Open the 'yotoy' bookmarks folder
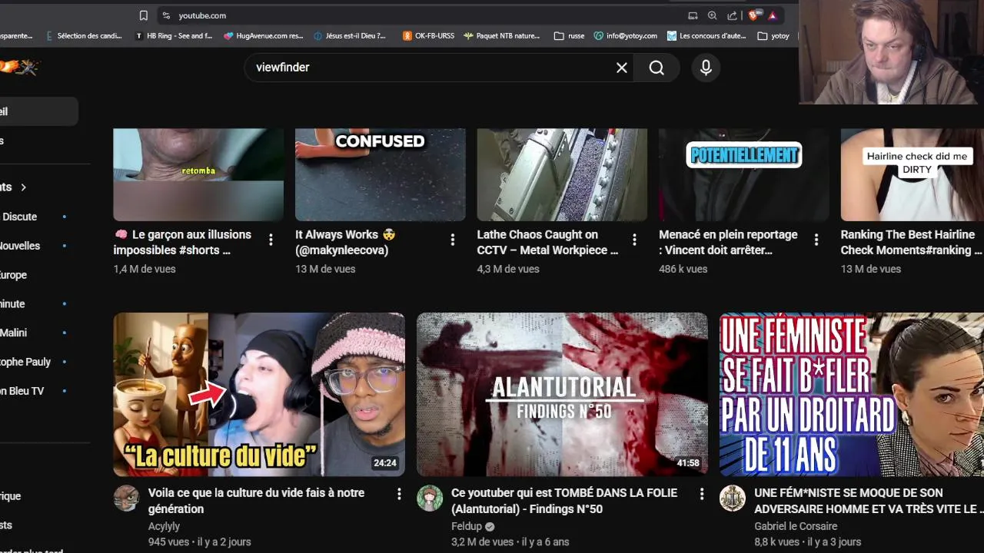This screenshot has width=984, height=553. click(x=773, y=35)
